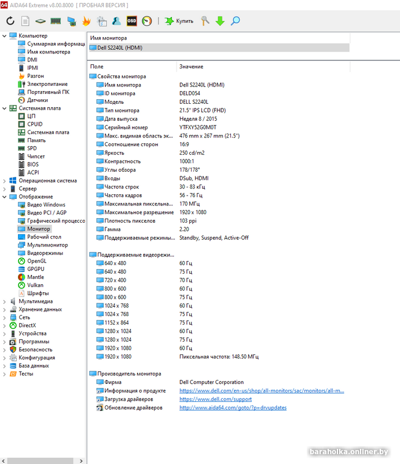Open the Шрифты tree item
The width and height of the screenshot is (400, 464).
34,293
